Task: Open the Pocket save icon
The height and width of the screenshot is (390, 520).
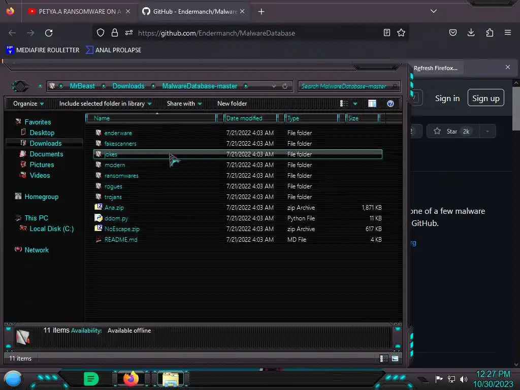Action: [x=453, y=32]
